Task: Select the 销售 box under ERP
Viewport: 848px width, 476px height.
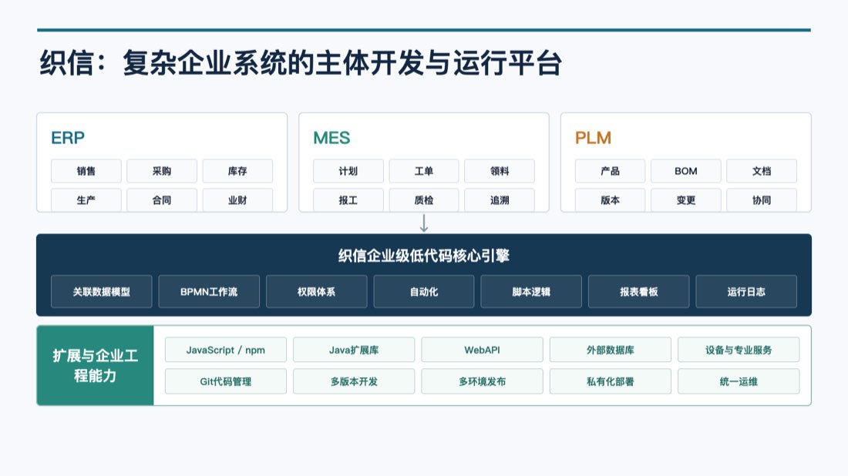Action: click(86, 171)
